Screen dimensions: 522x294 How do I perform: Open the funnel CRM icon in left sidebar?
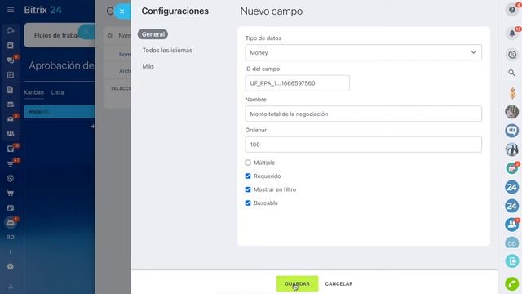pos(11,163)
